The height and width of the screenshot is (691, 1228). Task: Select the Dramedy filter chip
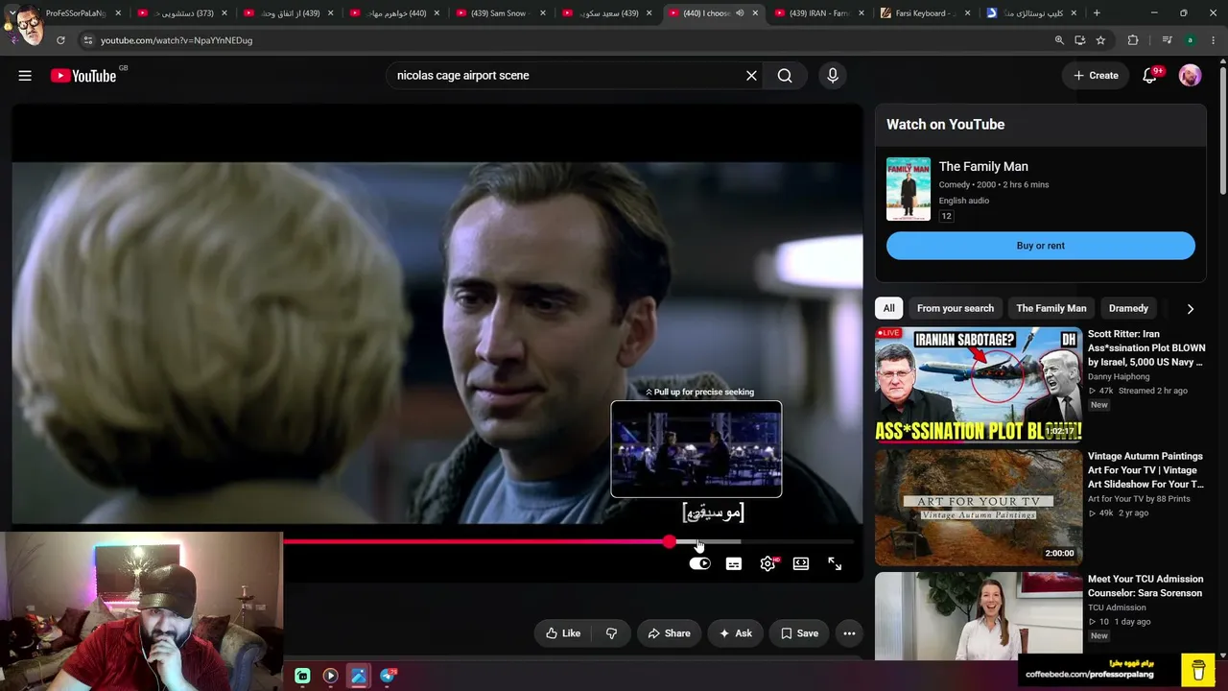click(1128, 308)
